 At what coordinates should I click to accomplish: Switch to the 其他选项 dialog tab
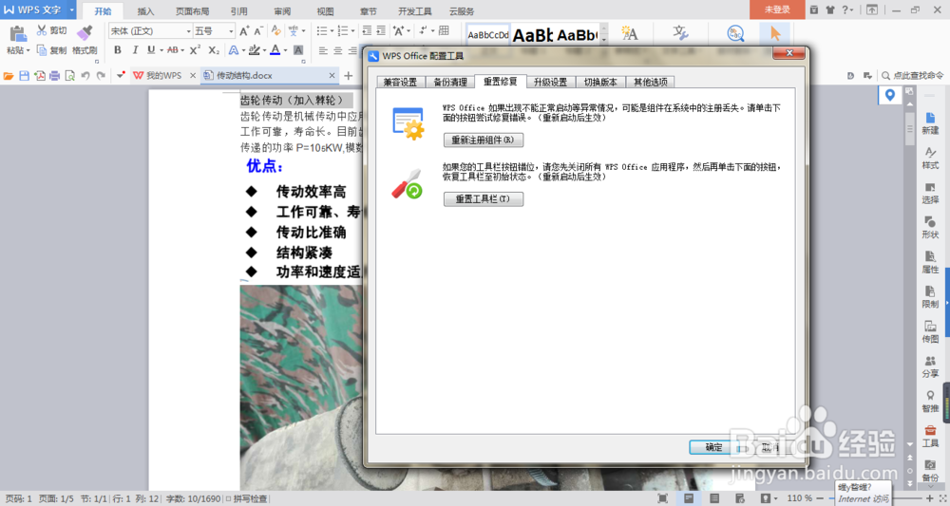point(651,82)
